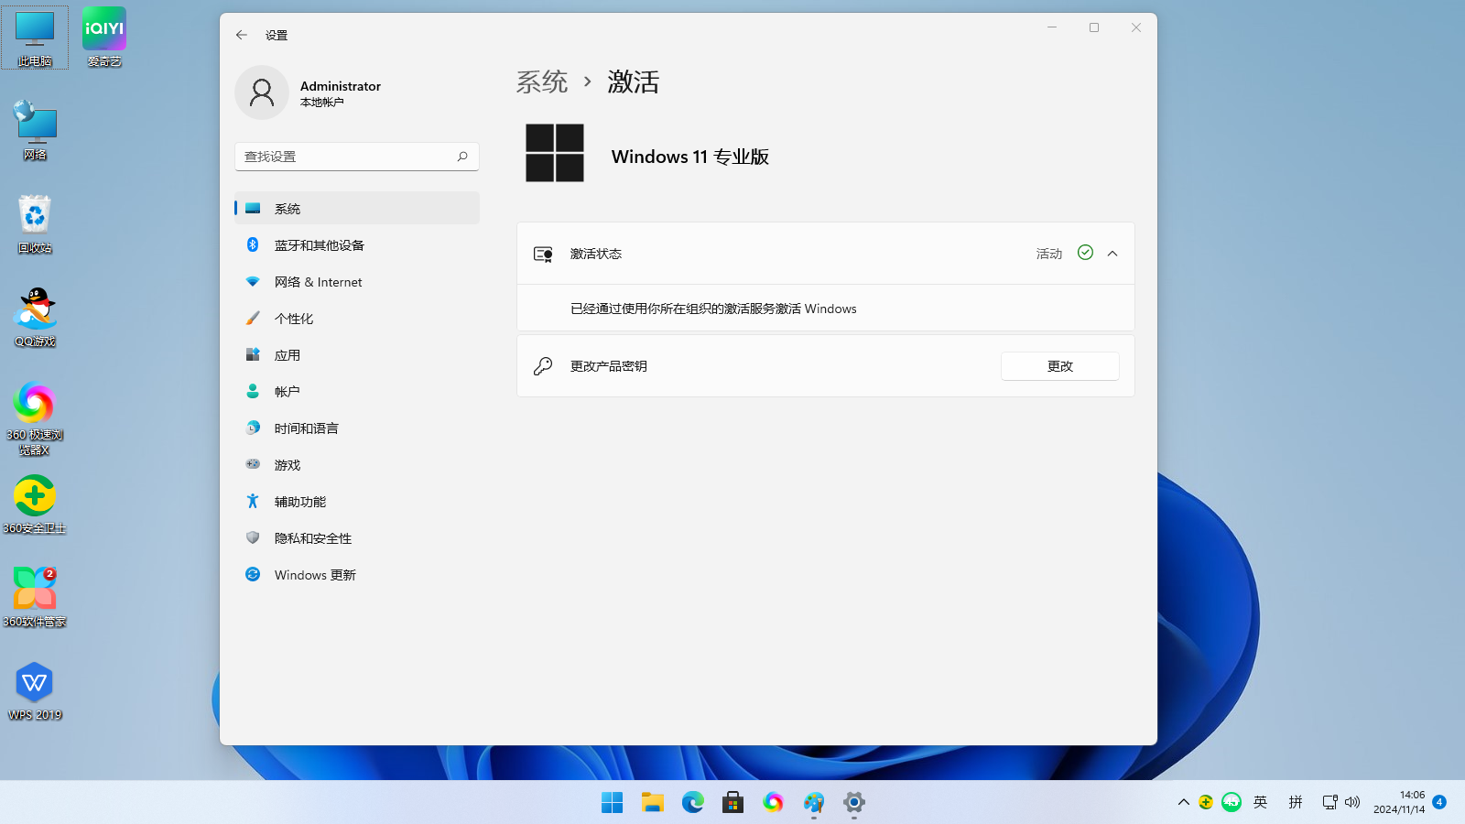Viewport: 1465px width, 824px height.
Task: Open File Explorer from taskbar
Action: [652, 802]
